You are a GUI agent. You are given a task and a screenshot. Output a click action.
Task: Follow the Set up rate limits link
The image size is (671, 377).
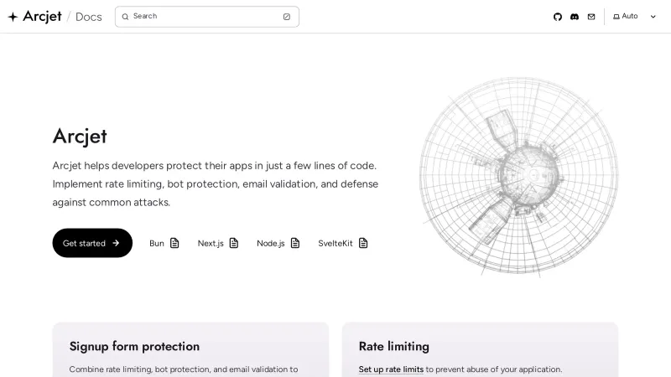(x=391, y=369)
